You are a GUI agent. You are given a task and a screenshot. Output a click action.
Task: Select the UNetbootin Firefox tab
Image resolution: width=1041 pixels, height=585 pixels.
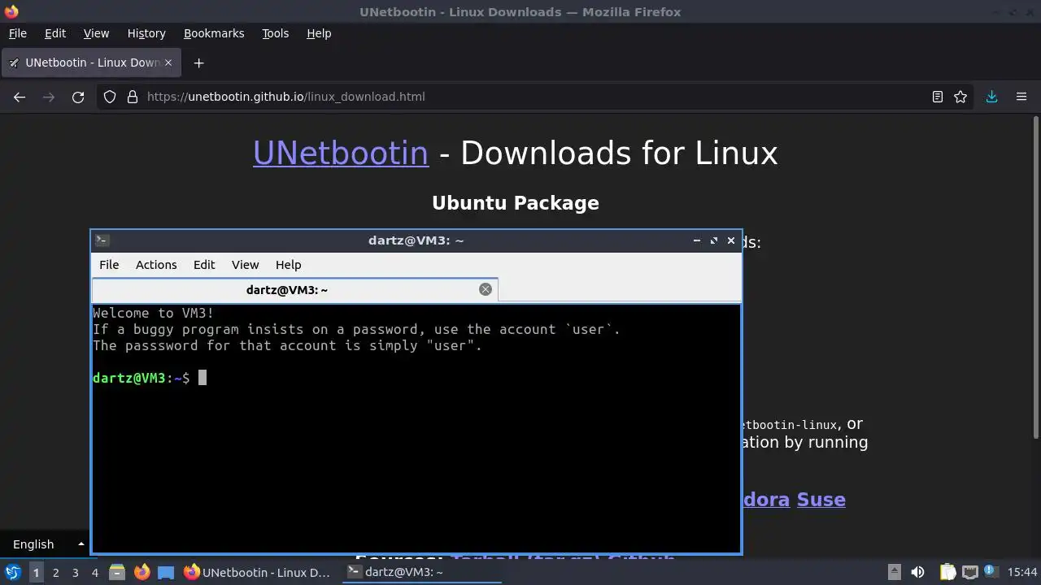coord(89,63)
